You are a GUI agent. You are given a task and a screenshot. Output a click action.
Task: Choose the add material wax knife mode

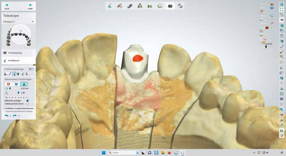pos(8,84)
